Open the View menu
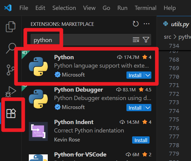The image size is (191, 161). click(89, 8)
